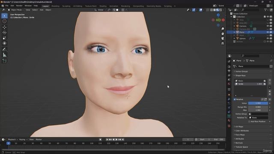Viewport: 274px width, 154px height.
Task: Select the Measure tool
Action: [x=5, y=55]
